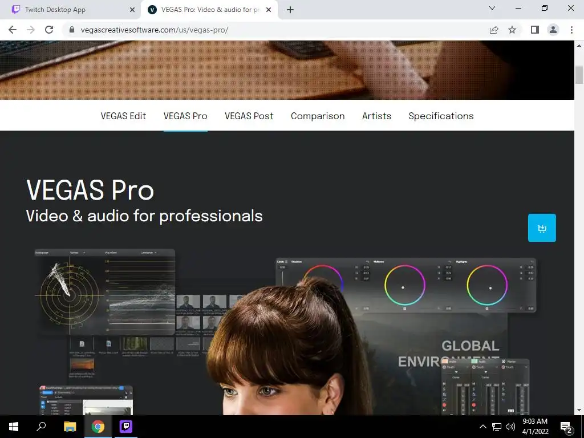Image resolution: width=584 pixels, height=438 pixels.
Task: Select the VEGAS Pro navigation item
Action: tap(185, 116)
